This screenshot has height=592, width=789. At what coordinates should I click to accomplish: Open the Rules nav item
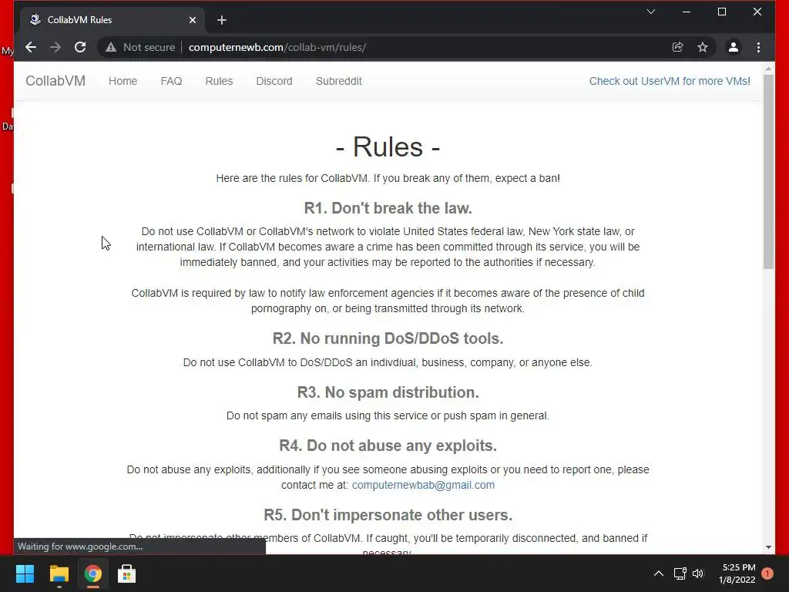(x=219, y=81)
